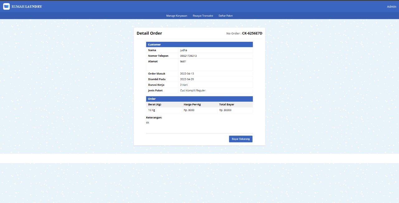Click the Customer section header
Screen dimensions: 399x203
click(x=154, y=44)
